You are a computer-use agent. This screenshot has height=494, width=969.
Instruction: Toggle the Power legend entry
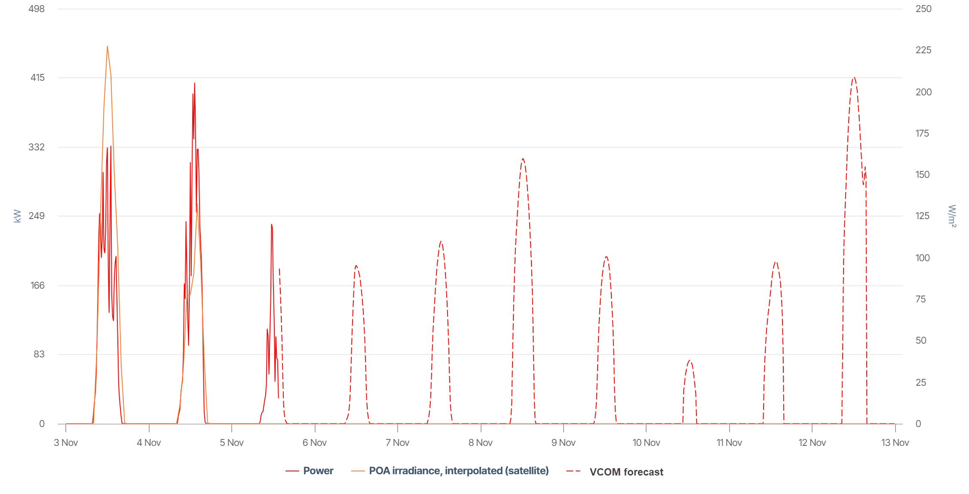pos(318,471)
